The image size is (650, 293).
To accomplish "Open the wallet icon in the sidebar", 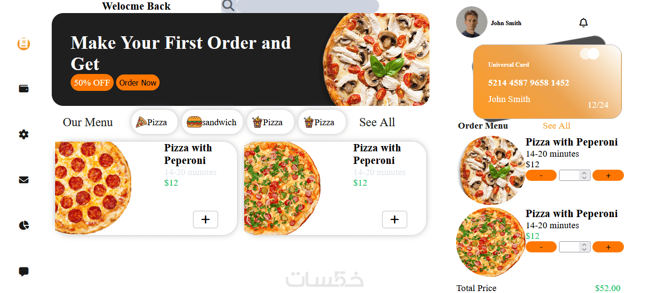I will pyautogui.click(x=24, y=88).
